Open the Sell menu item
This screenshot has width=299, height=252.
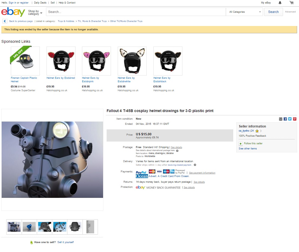(x=53, y=3)
